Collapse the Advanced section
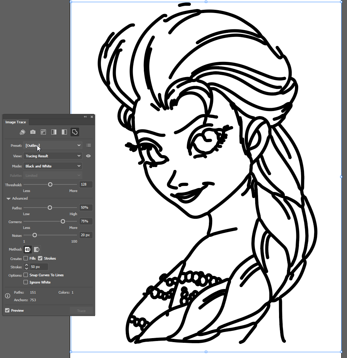This screenshot has height=358, width=347. coord(8,199)
